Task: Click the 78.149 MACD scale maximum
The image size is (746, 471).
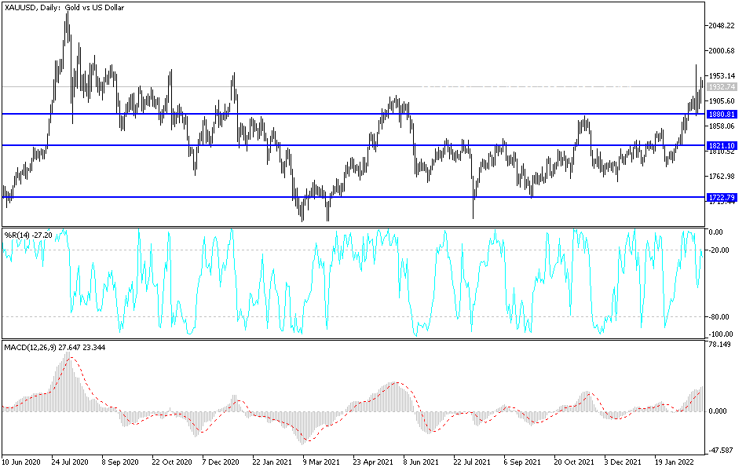Action: (719, 345)
